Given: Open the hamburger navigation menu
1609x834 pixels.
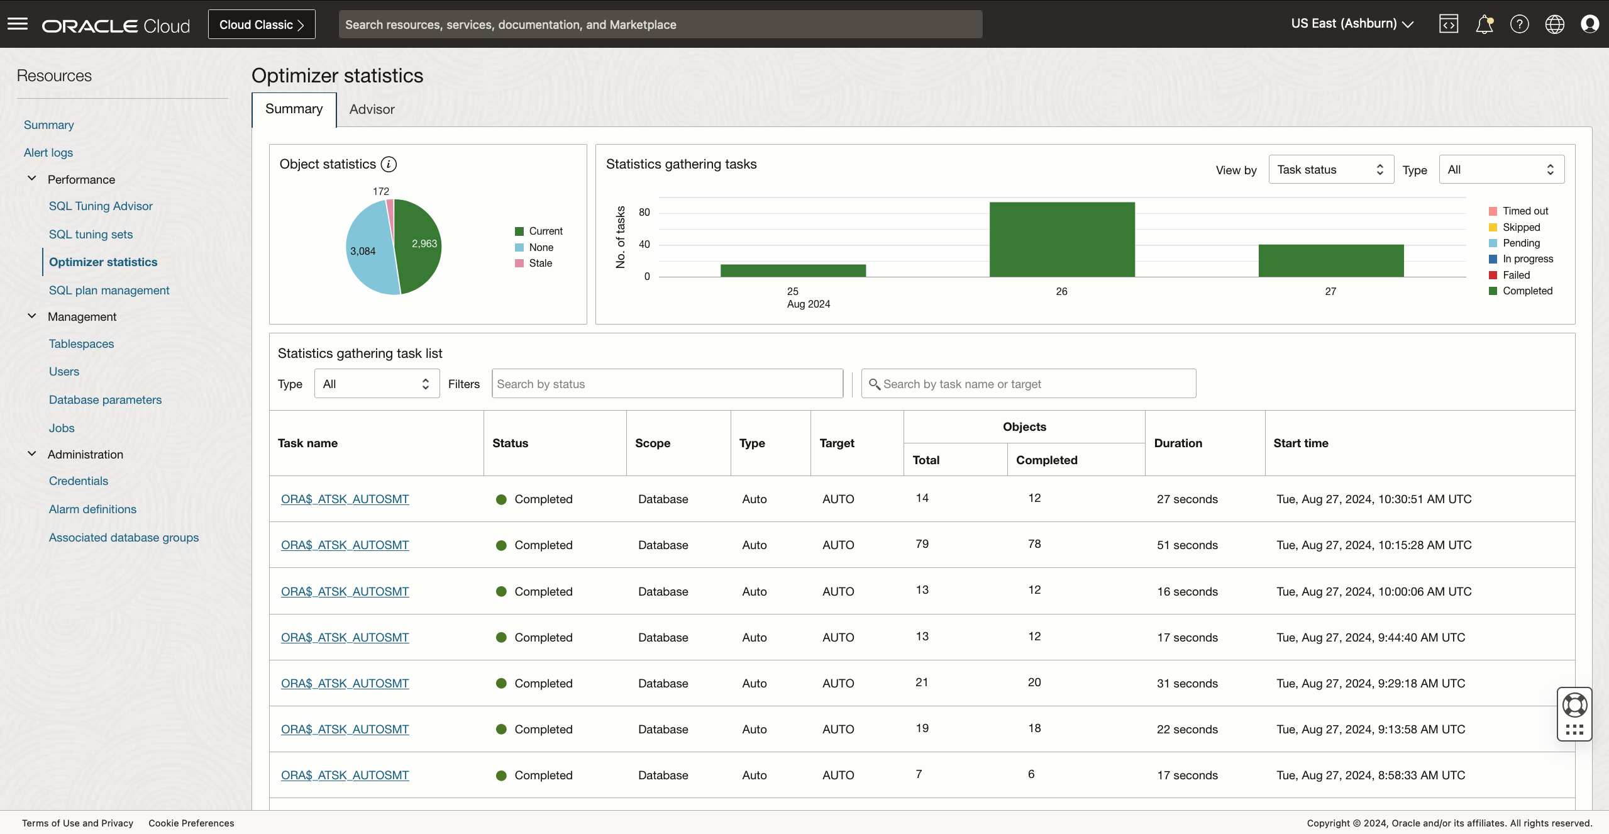Looking at the screenshot, I should click(x=18, y=24).
